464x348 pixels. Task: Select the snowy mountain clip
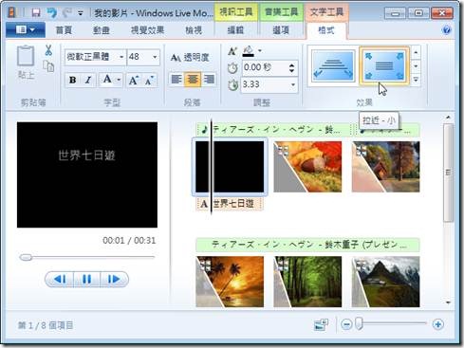click(x=385, y=282)
